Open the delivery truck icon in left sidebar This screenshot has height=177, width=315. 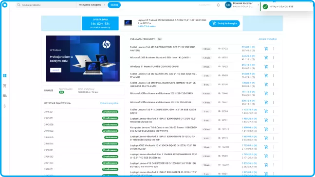click(x=5, y=96)
